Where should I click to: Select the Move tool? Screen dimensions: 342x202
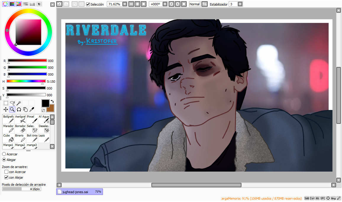point(6,110)
